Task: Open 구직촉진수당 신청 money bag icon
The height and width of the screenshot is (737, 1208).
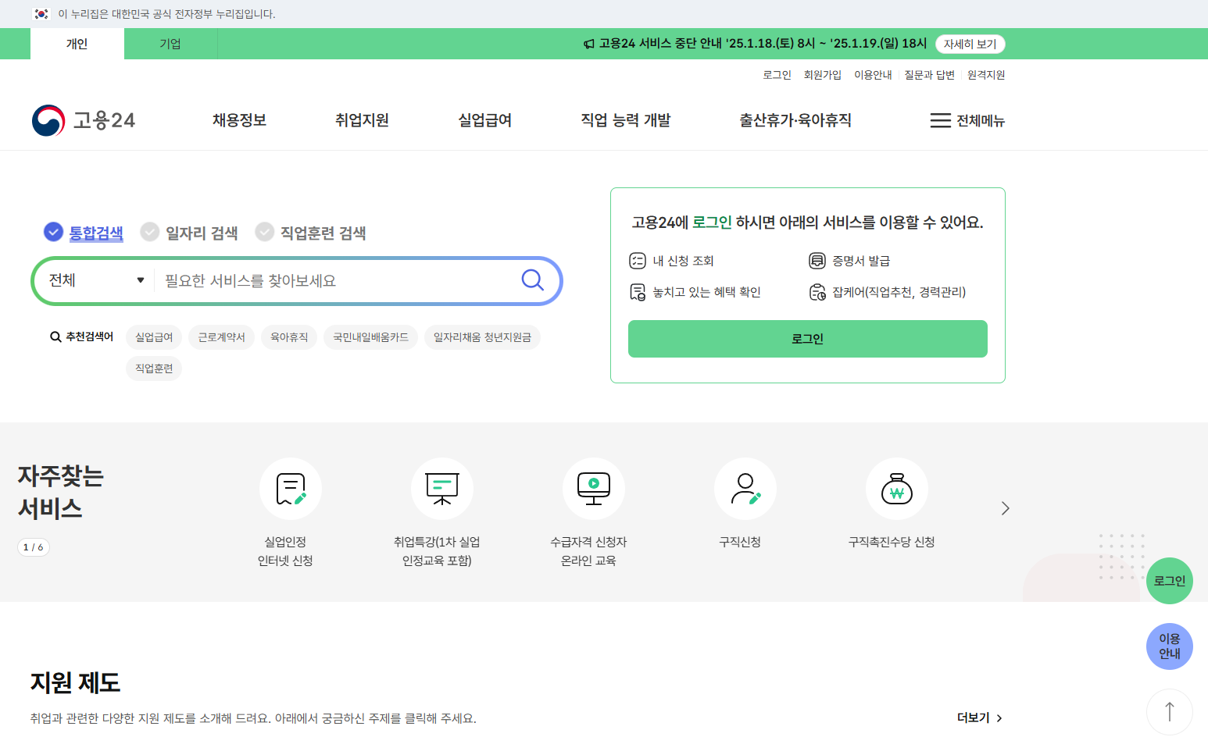Action: coord(896,489)
